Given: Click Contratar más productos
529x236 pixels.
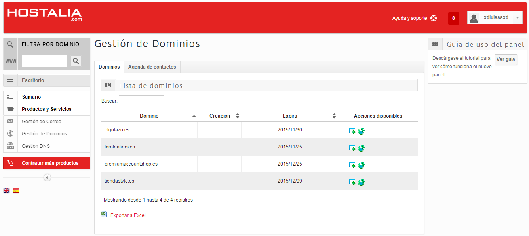Looking at the screenshot, I should click(47, 163).
